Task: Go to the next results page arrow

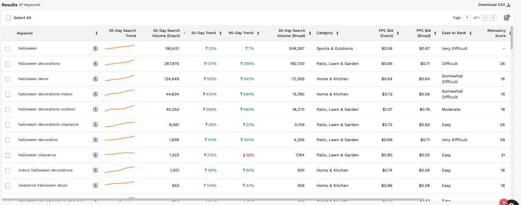Action: (493, 18)
